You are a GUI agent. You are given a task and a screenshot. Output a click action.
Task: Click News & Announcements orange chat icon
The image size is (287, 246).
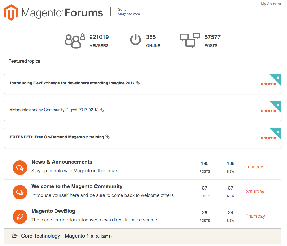[20, 168]
